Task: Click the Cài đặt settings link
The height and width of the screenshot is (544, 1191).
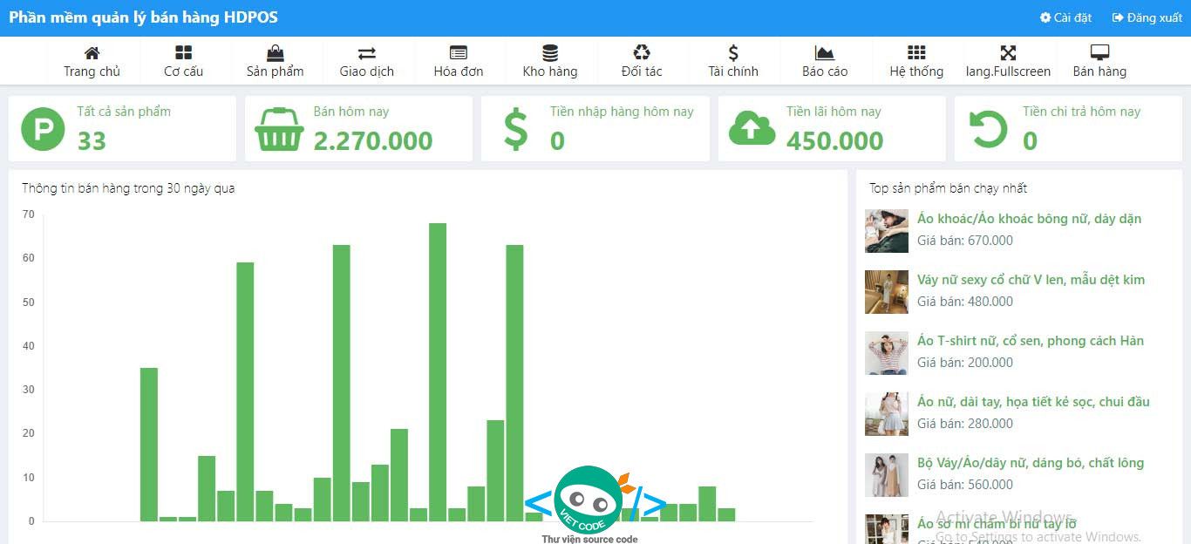Action: click(x=1065, y=17)
